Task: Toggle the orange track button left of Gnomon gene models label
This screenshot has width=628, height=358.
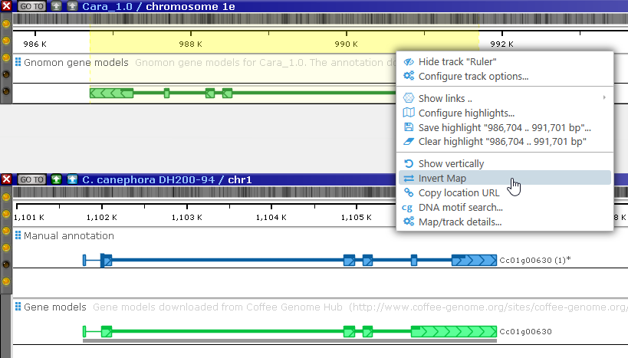Action: coord(6,57)
